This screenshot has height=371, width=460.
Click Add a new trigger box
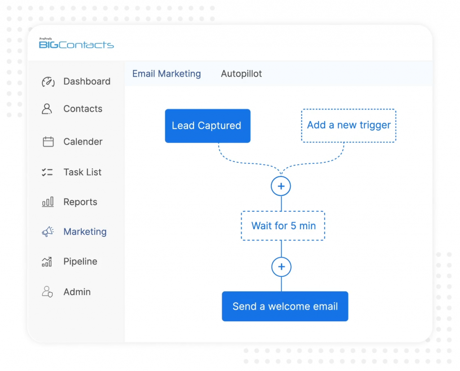point(349,126)
